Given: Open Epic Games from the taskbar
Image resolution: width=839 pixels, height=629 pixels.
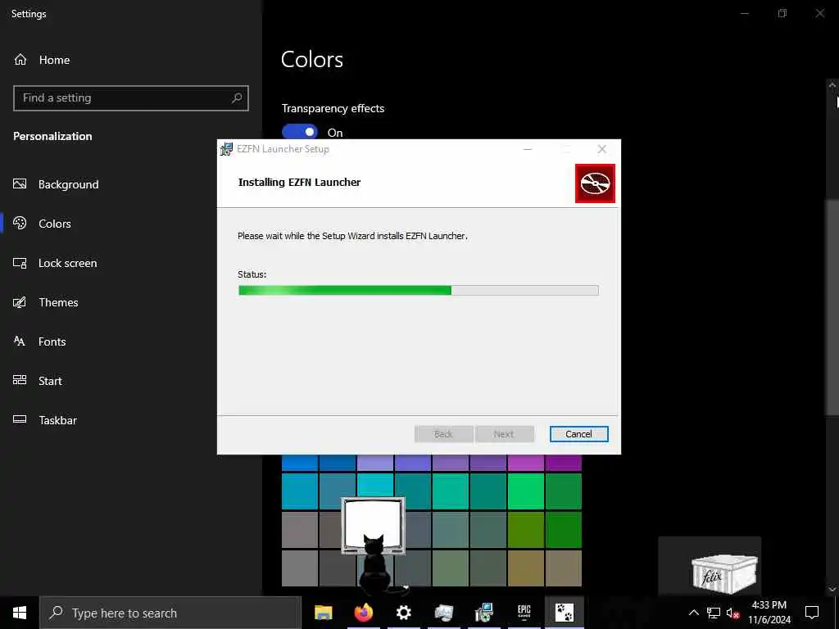Looking at the screenshot, I should coord(524,613).
